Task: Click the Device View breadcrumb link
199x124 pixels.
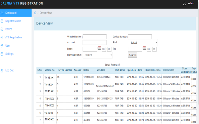Action: (46, 13)
